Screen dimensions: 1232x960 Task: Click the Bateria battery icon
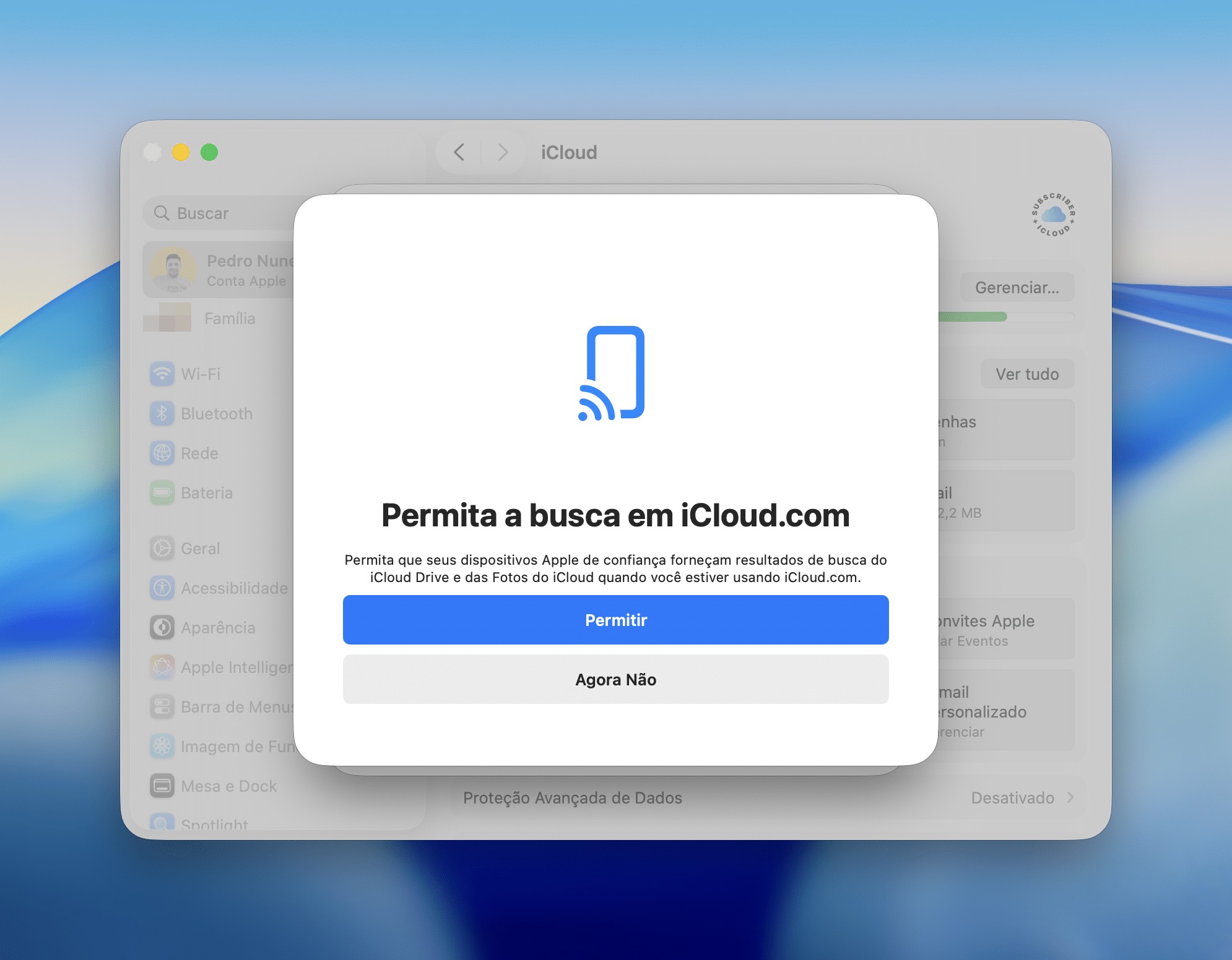coord(162,492)
